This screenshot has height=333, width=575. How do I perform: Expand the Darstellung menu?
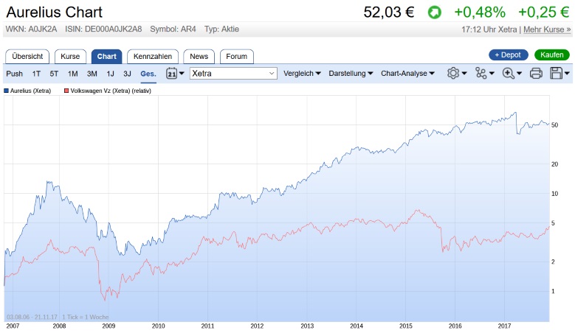pos(351,74)
